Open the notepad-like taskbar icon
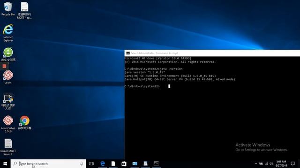This screenshot has width=300, height=168. click(x=145, y=164)
